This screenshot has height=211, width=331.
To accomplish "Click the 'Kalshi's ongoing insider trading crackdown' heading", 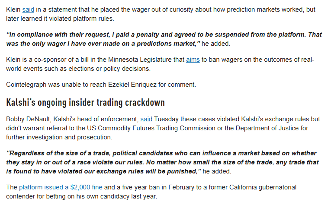I will coord(85,103).
